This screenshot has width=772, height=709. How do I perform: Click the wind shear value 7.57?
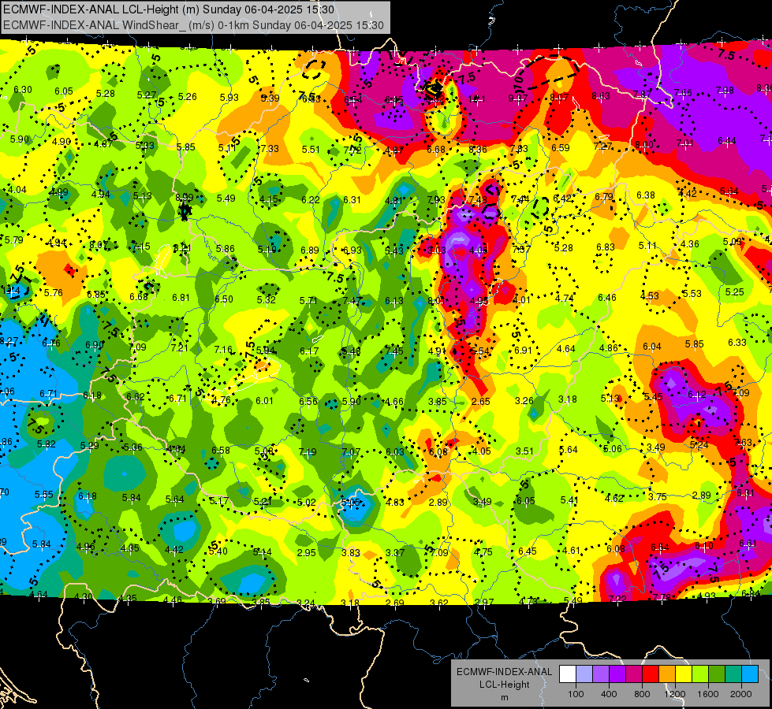pos(521,249)
